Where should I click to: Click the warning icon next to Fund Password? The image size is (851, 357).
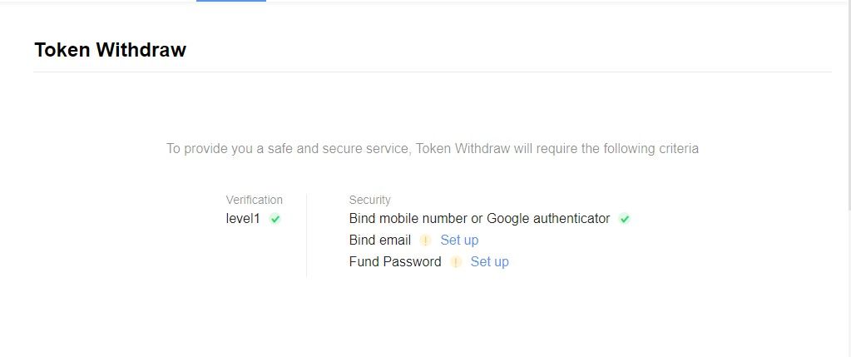(456, 262)
